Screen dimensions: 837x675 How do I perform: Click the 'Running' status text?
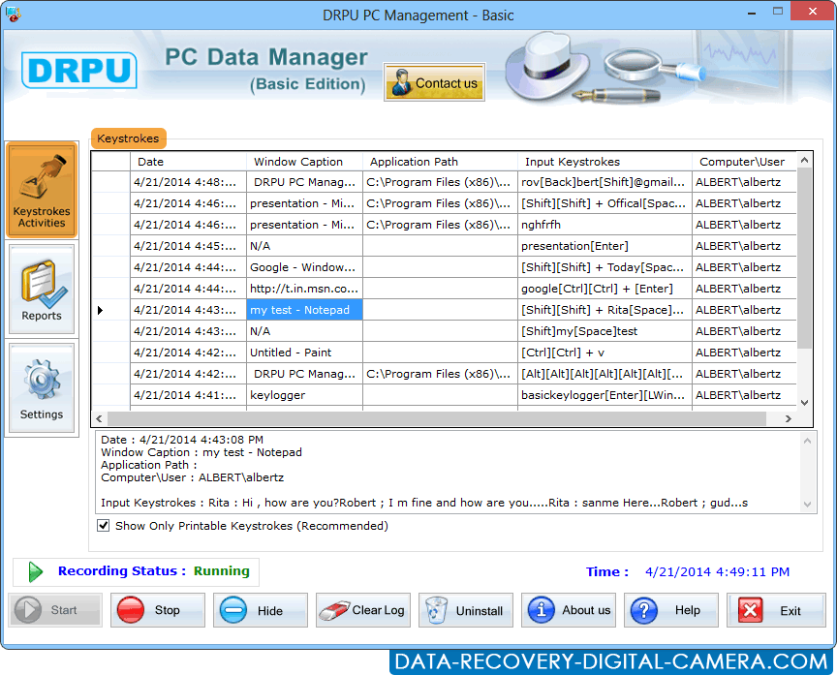coord(222,571)
